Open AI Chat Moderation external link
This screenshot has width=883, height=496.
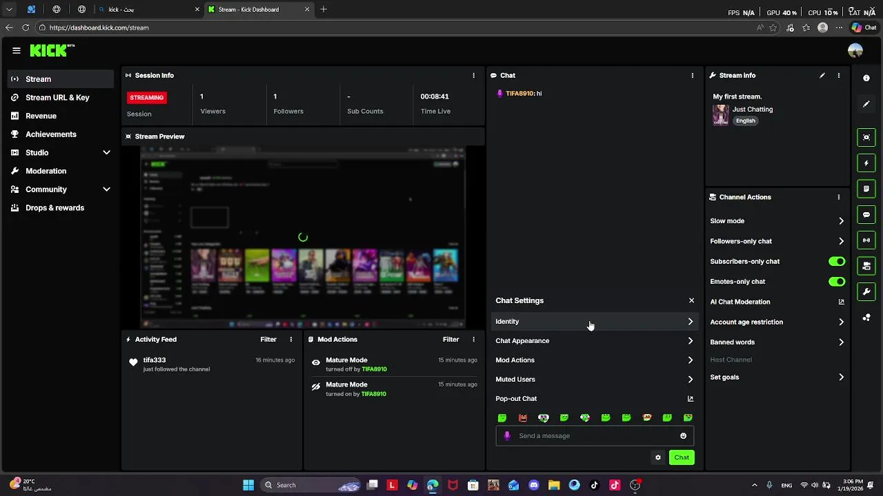point(841,302)
